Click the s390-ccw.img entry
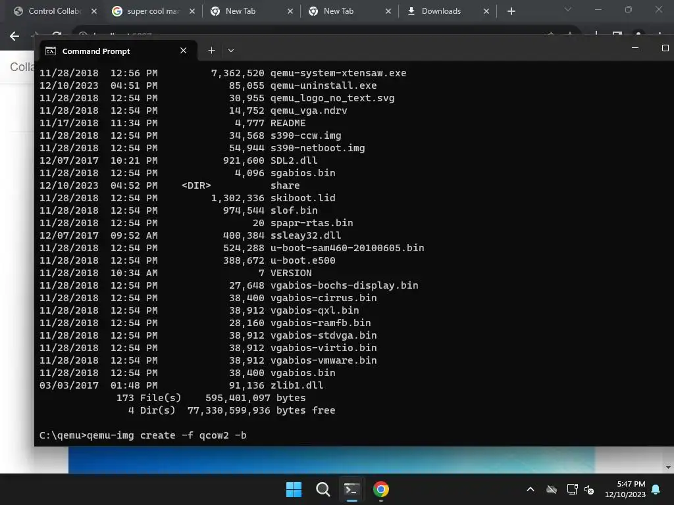 coord(305,135)
